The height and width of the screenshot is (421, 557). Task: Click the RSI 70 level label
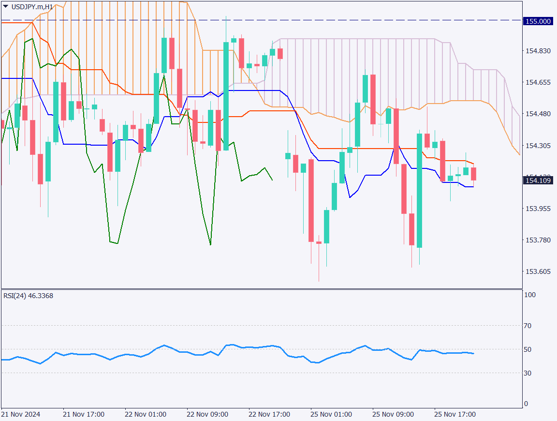(528, 326)
